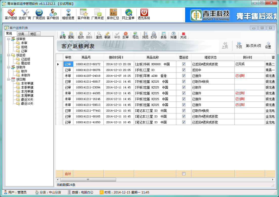Open 客户返修 from main toolbar
The height and width of the screenshot is (197, 279).
pyautogui.click(x=11, y=15)
